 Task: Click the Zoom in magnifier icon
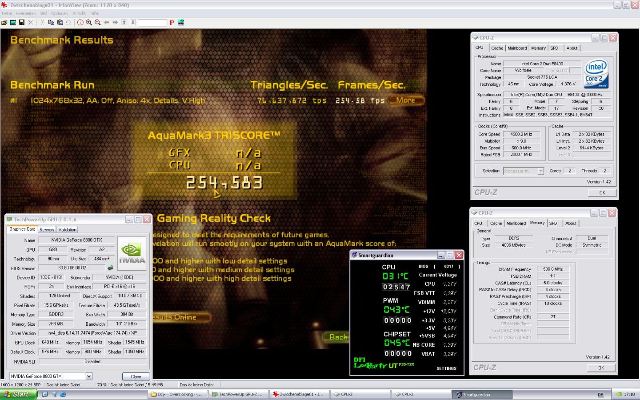[x=89, y=22]
